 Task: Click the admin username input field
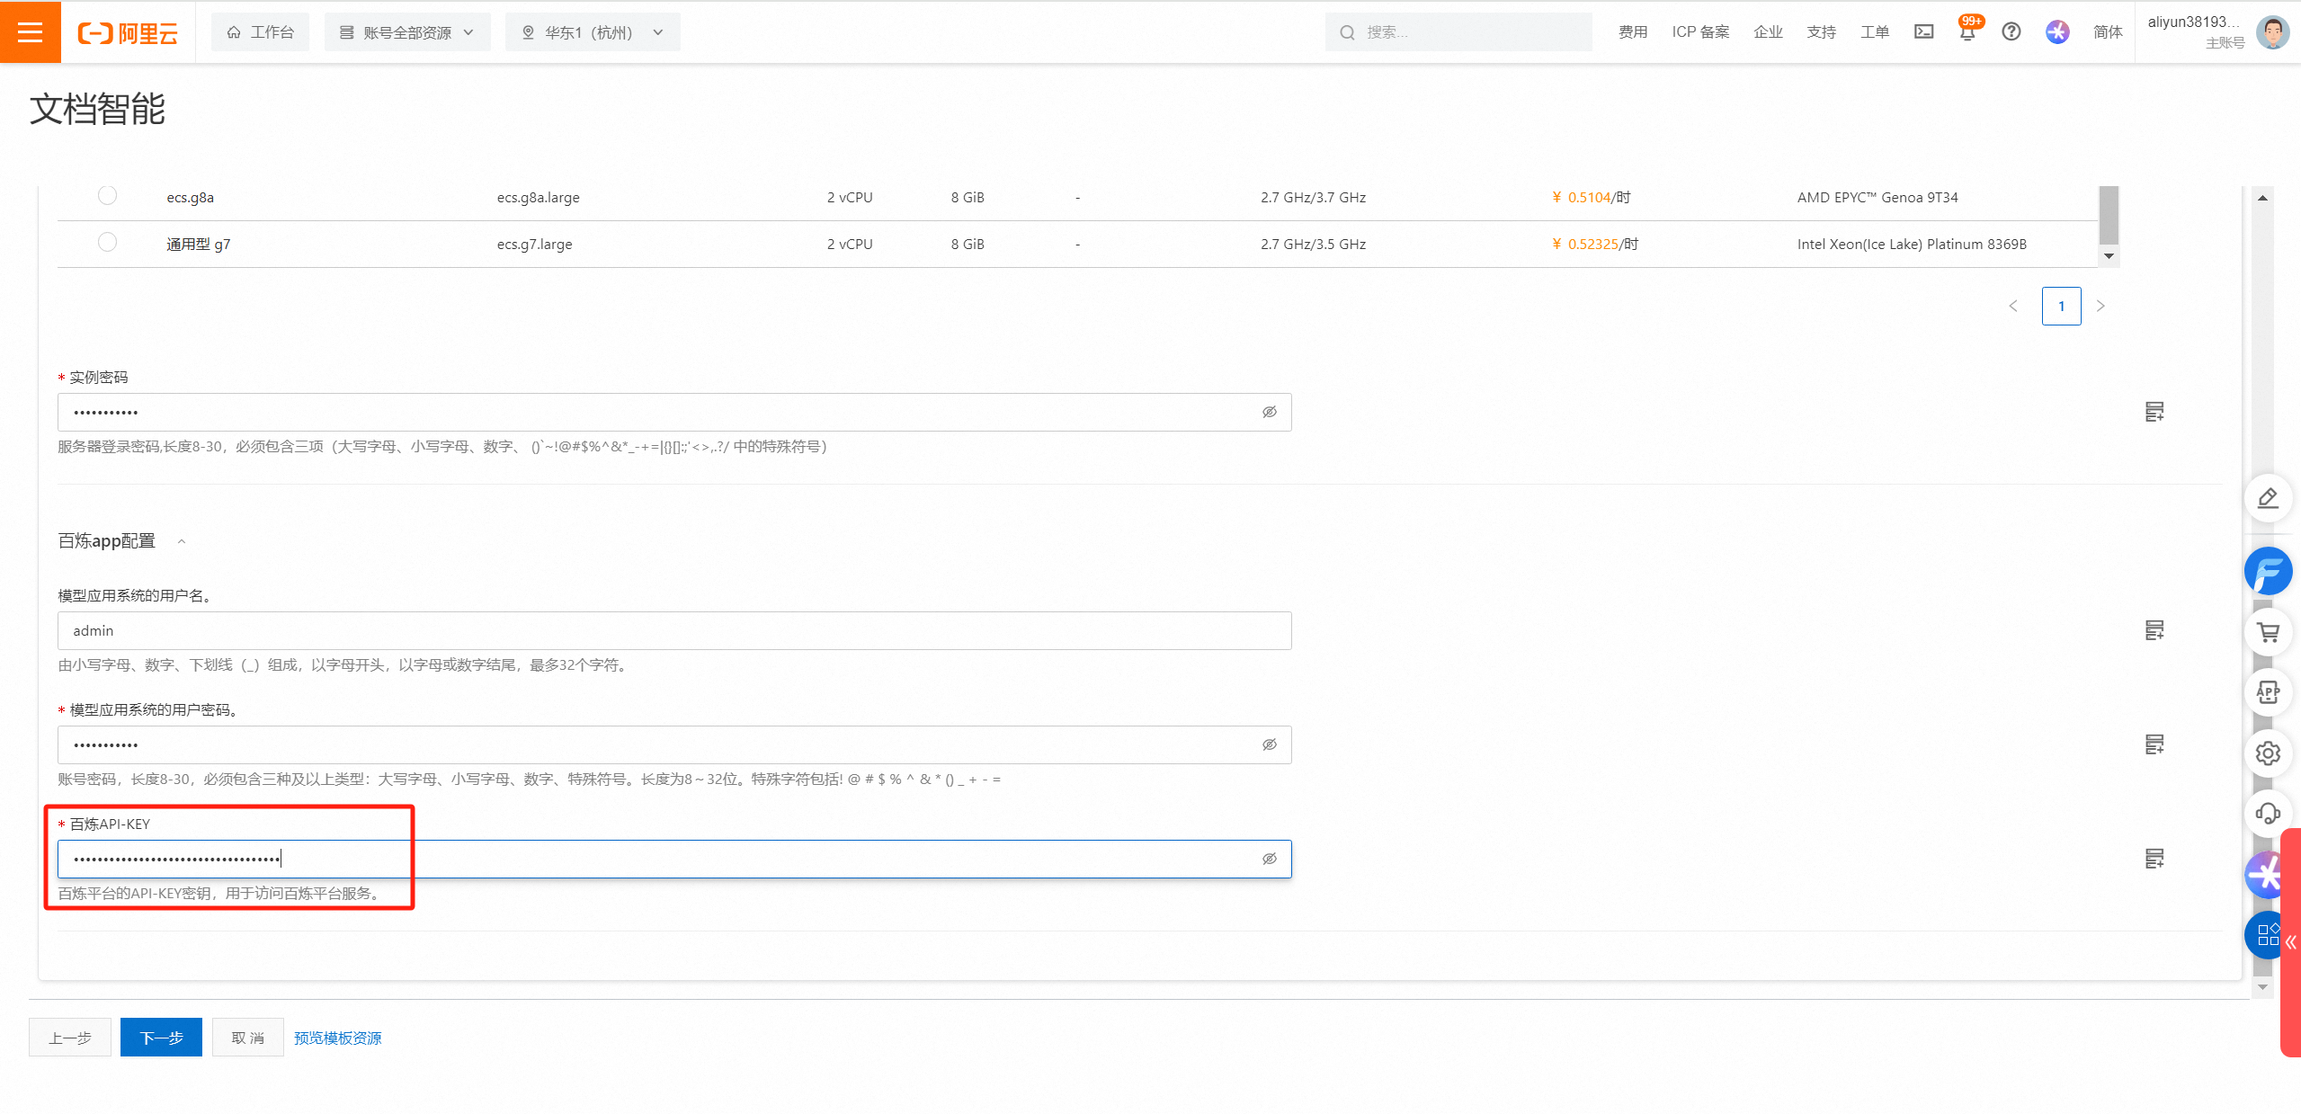pos(674,630)
